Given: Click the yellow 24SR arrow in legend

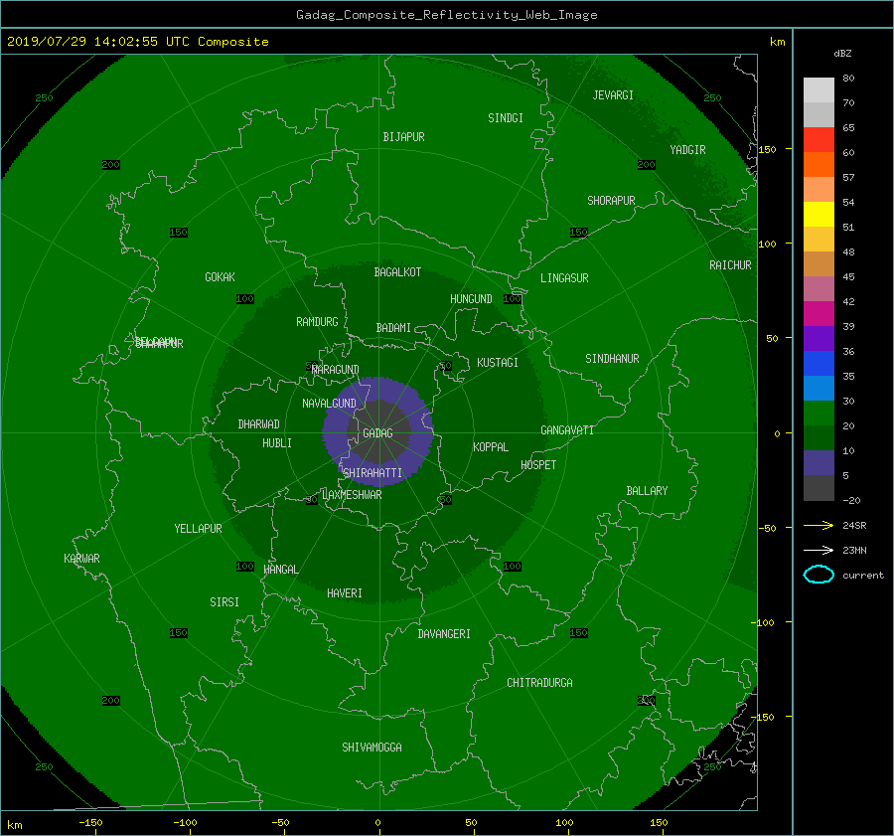Looking at the screenshot, I should tap(819, 525).
